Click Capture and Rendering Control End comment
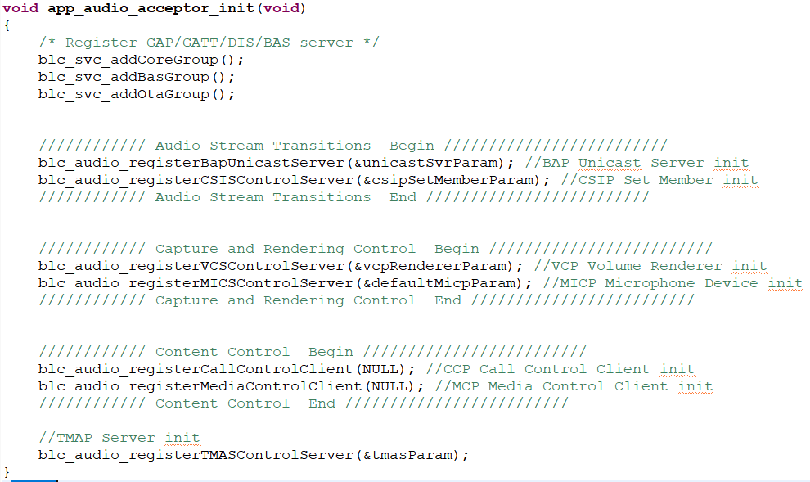This screenshot has height=482, width=810. click(x=367, y=300)
